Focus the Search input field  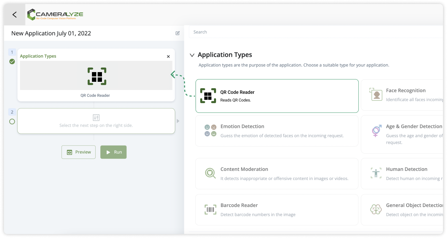[x=314, y=32]
